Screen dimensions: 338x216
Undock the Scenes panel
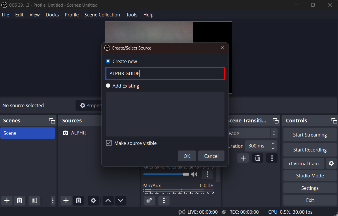coord(52,121)
